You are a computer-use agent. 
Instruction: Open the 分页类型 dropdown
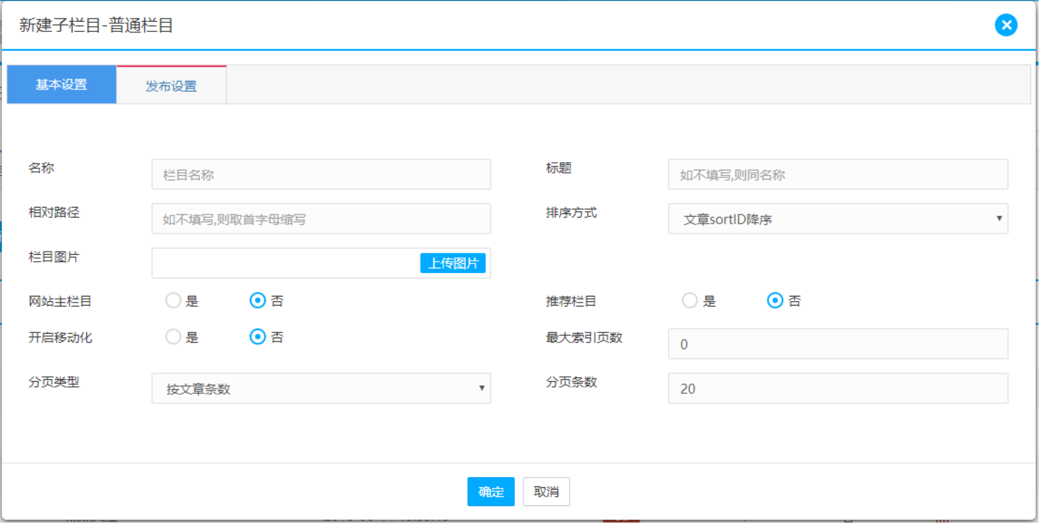tap(321, 388)
